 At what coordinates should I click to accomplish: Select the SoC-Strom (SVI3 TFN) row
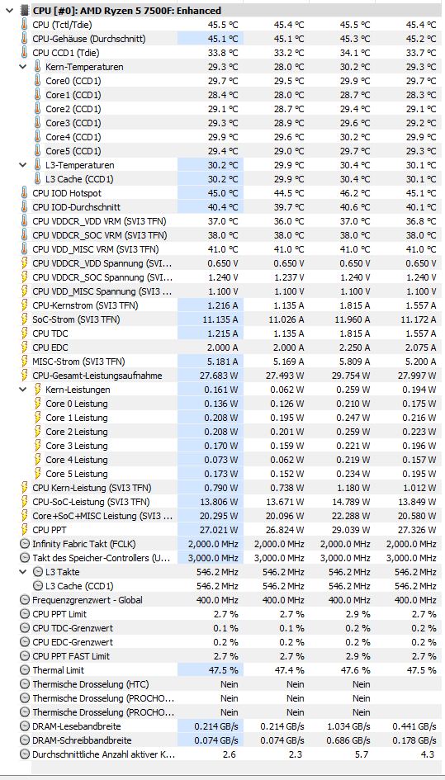[230, 319]
